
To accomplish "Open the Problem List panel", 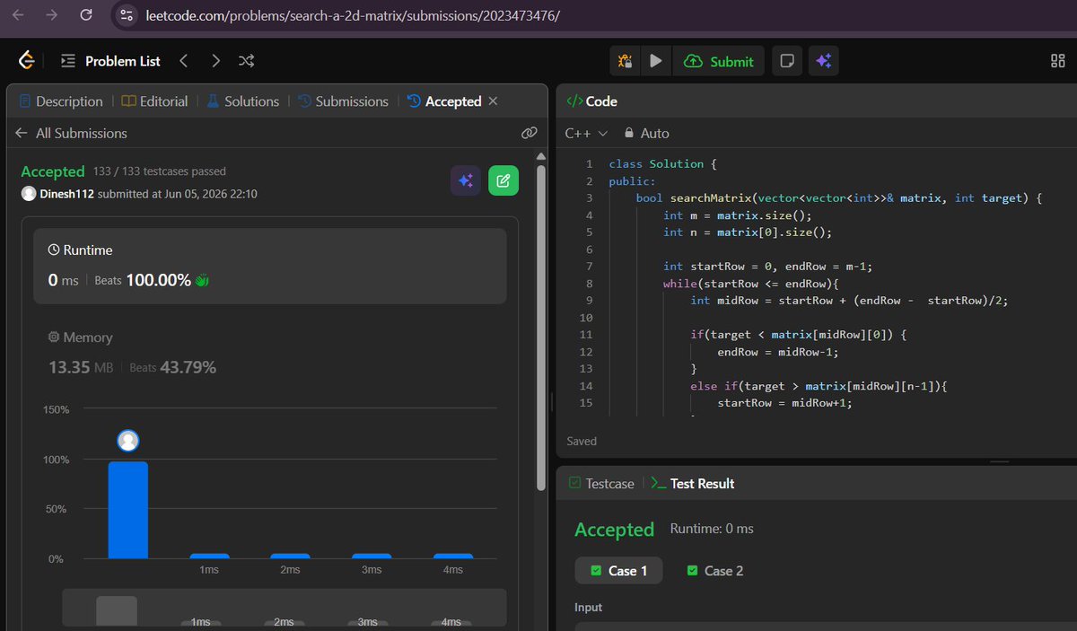I will 110,61.
